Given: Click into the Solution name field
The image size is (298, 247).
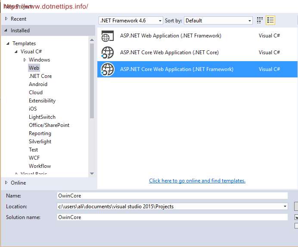Looking at the screenshot, I should coord(172,217).
